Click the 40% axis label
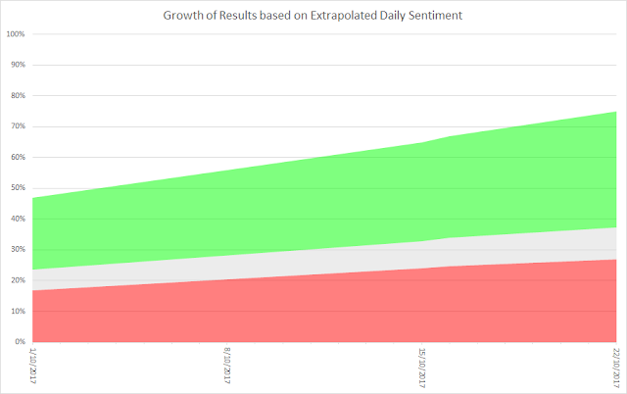Image resolution: width=627 pixels, height=394 pixels. pos(18,219)
